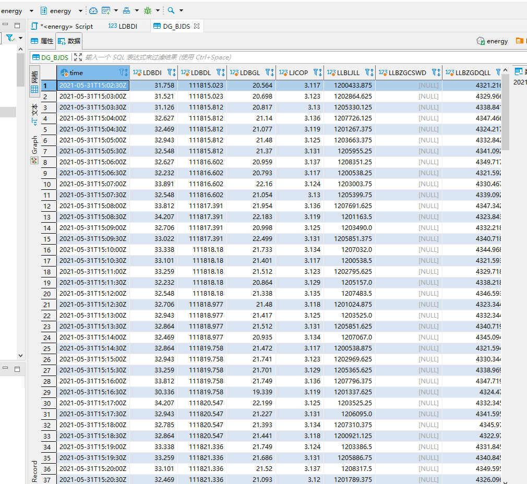Click time cell 2021-05-31T15:07:00Z
The width and height of the screenshot is (527, 484).
(93, 184)
